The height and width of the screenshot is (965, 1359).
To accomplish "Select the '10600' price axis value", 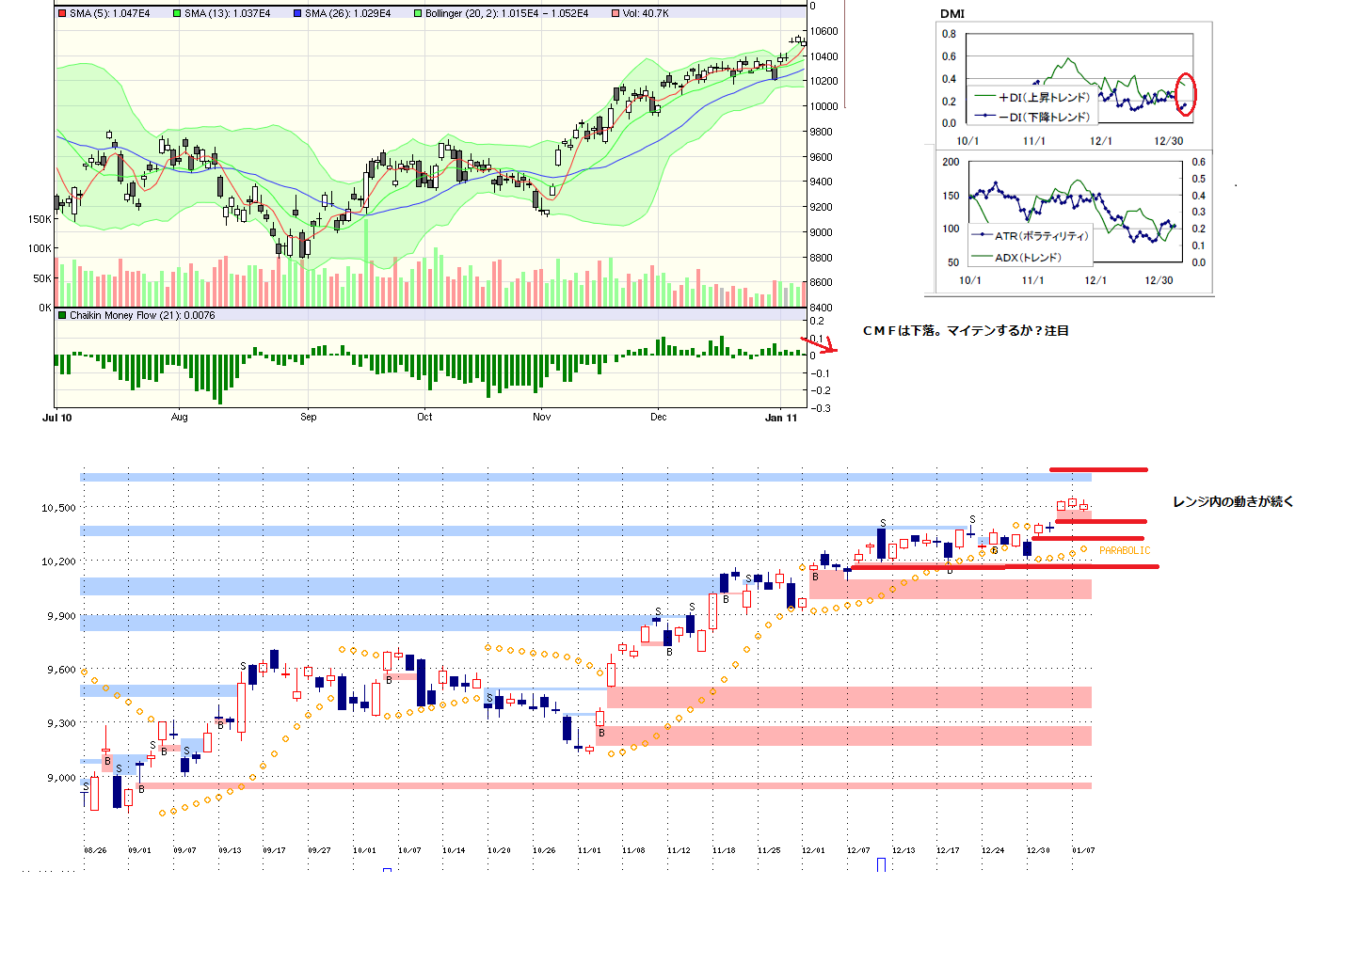I will pyautogui.click(x=823, y=31).
